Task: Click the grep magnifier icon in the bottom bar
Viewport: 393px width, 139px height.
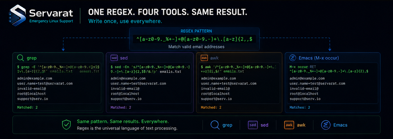Action: click(x=215, y=125)
